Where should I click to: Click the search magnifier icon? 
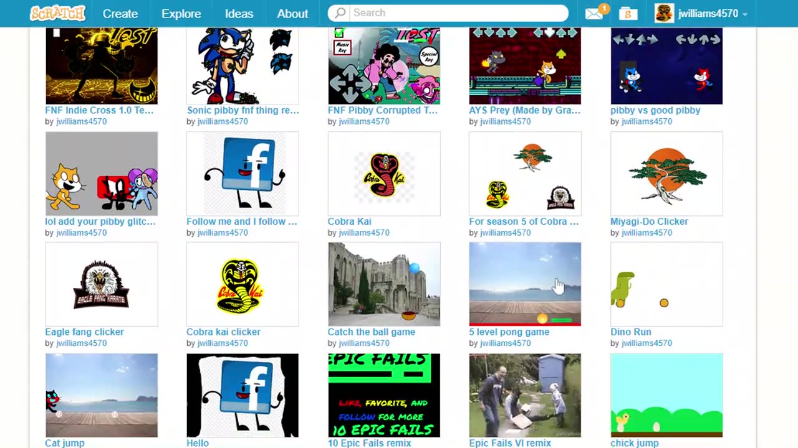point(340,13)
